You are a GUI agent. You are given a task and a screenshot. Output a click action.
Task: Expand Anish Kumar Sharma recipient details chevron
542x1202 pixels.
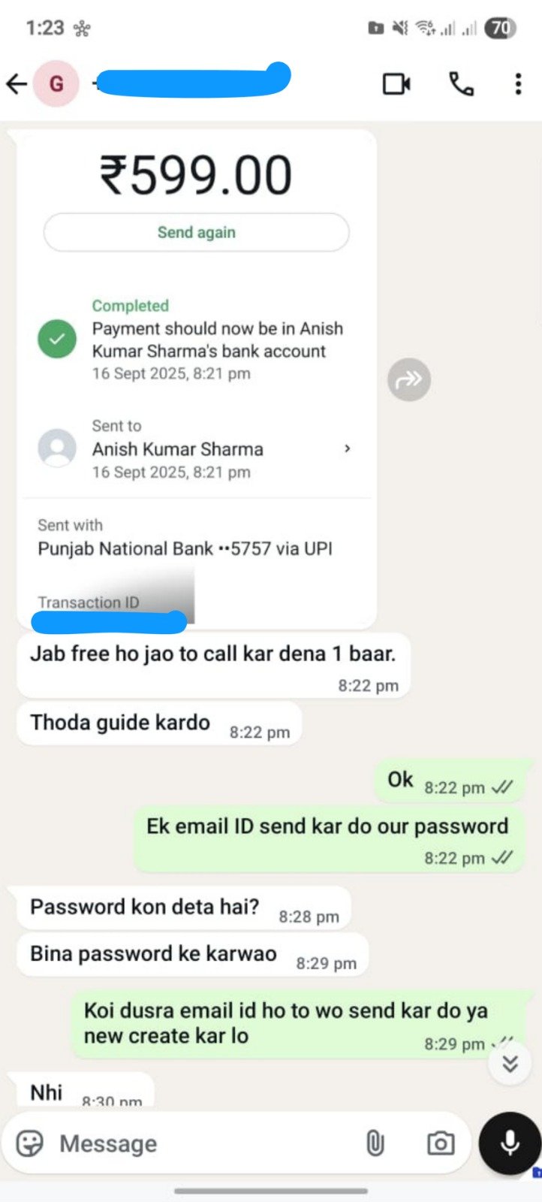click(347, 448)
